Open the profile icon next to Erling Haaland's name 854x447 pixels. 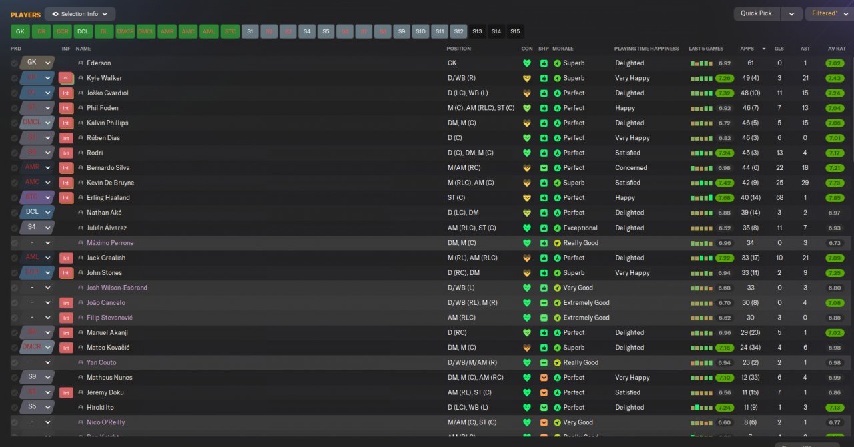[x=81, y=198]
